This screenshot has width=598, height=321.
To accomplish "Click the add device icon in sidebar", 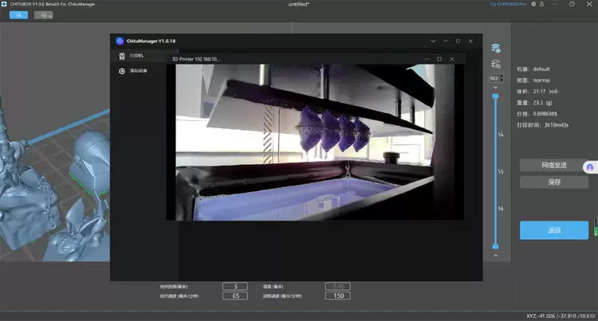I will click(x=123, y=72).
